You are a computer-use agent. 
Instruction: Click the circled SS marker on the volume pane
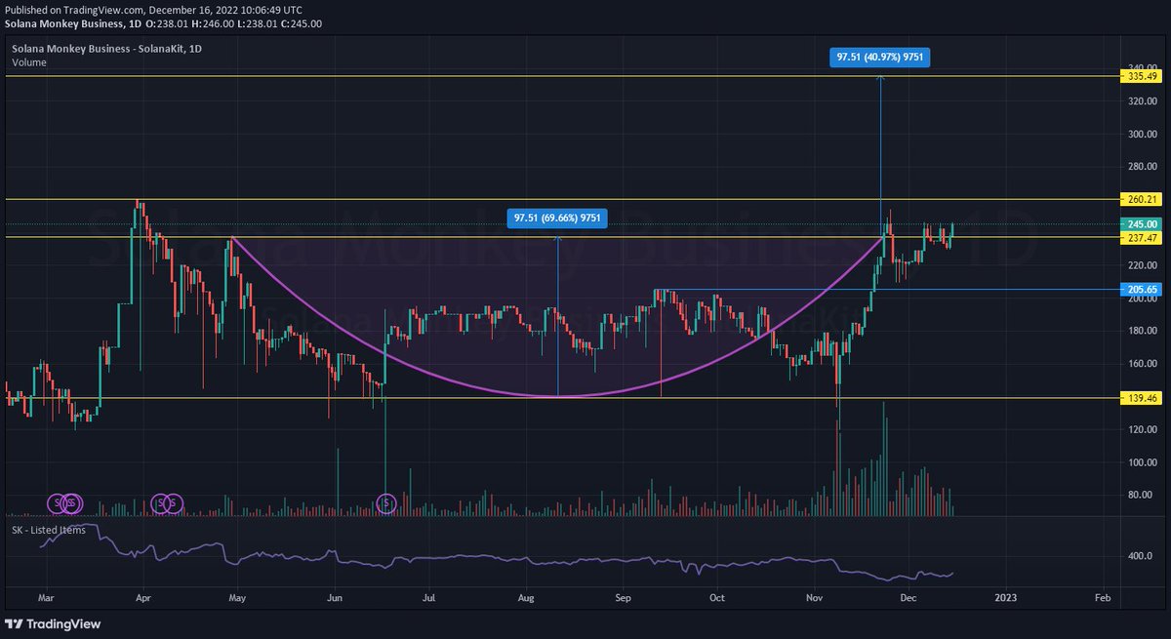70,502
